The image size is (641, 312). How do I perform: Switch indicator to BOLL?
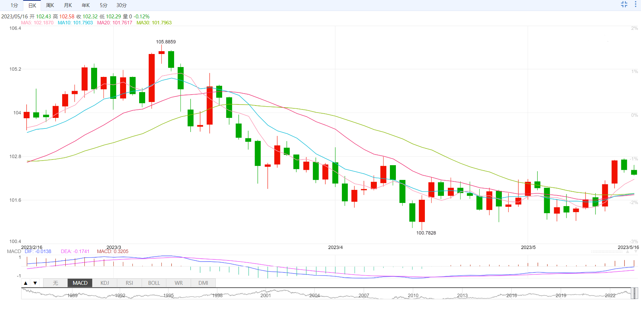[x=154, y=283]
